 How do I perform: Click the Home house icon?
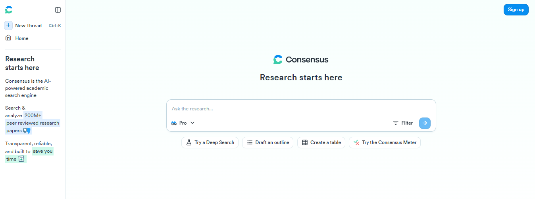pyautogui.click(x=8, y=38)
